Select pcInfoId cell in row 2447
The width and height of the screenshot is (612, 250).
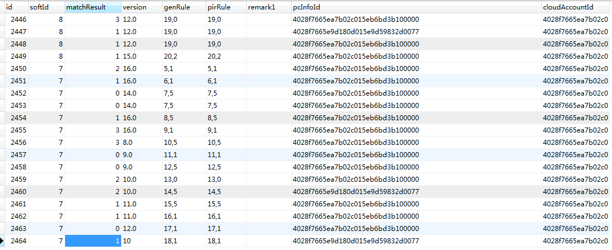coord(416,31)
